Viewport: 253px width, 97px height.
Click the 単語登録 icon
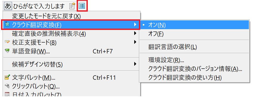pyautogui.click(x=7, y=51)
